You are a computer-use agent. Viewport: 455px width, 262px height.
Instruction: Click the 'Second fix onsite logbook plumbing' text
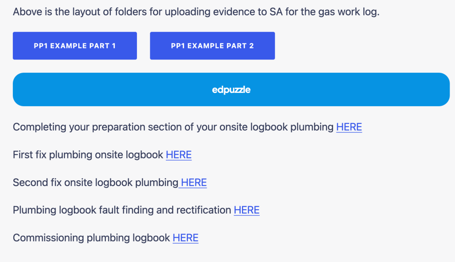pyautogui.click(x=95, y=183)
